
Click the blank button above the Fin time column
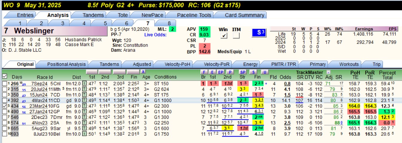click(x=133, y=72)
